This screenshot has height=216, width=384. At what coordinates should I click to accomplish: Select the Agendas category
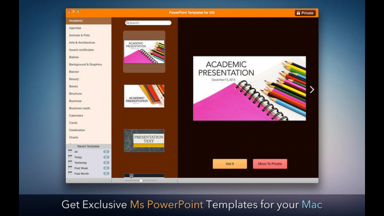pyautogui.click(x=88, y=28)
